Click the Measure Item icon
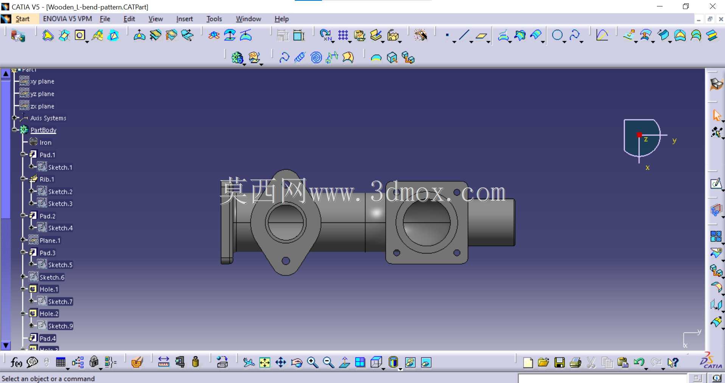This screenshot has width=725, height=383. (180, 362)
